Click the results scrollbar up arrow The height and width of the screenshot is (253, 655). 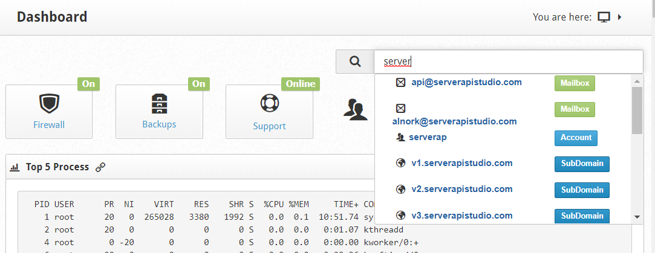click(x=637, y=82)
